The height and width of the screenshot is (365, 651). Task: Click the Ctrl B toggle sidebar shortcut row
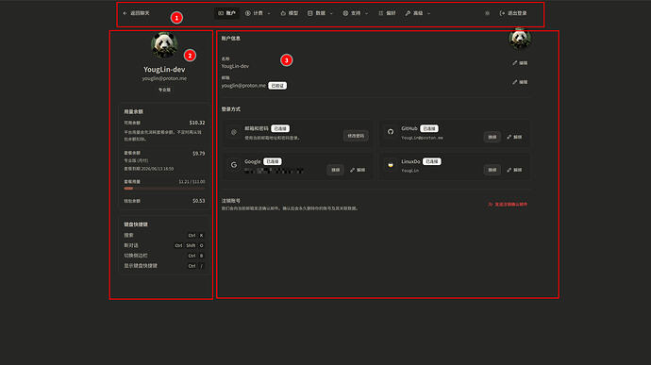pyautogui.click(x=164, y=256)
